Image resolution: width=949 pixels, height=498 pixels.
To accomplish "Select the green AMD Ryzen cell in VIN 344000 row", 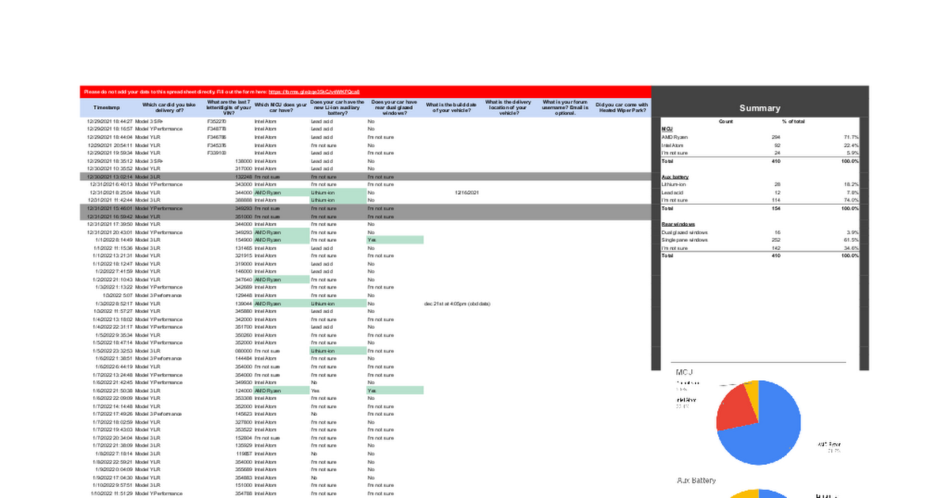I will [281, 193].
